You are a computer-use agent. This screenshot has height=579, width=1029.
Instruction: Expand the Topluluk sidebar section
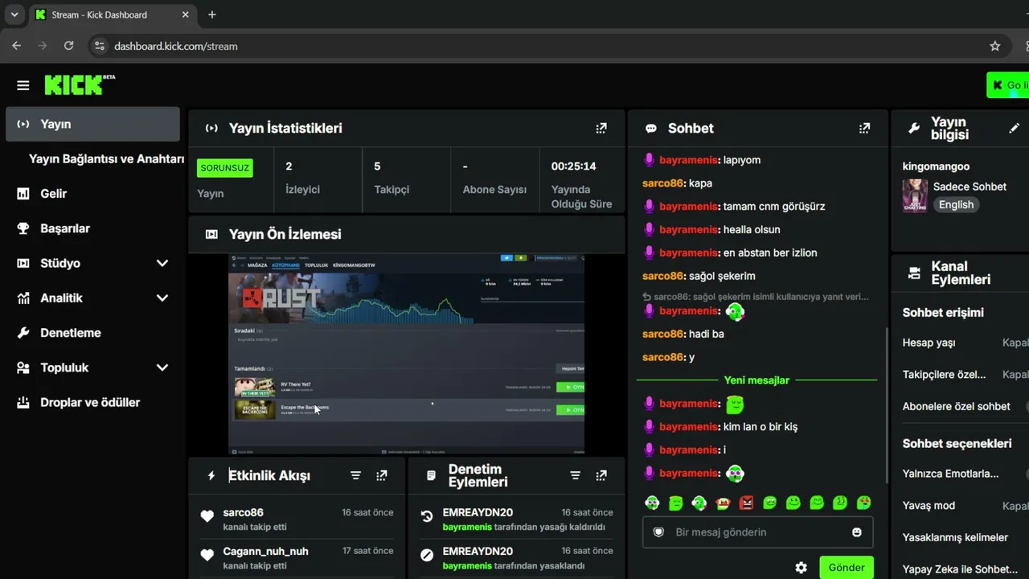tap(162, 368)
